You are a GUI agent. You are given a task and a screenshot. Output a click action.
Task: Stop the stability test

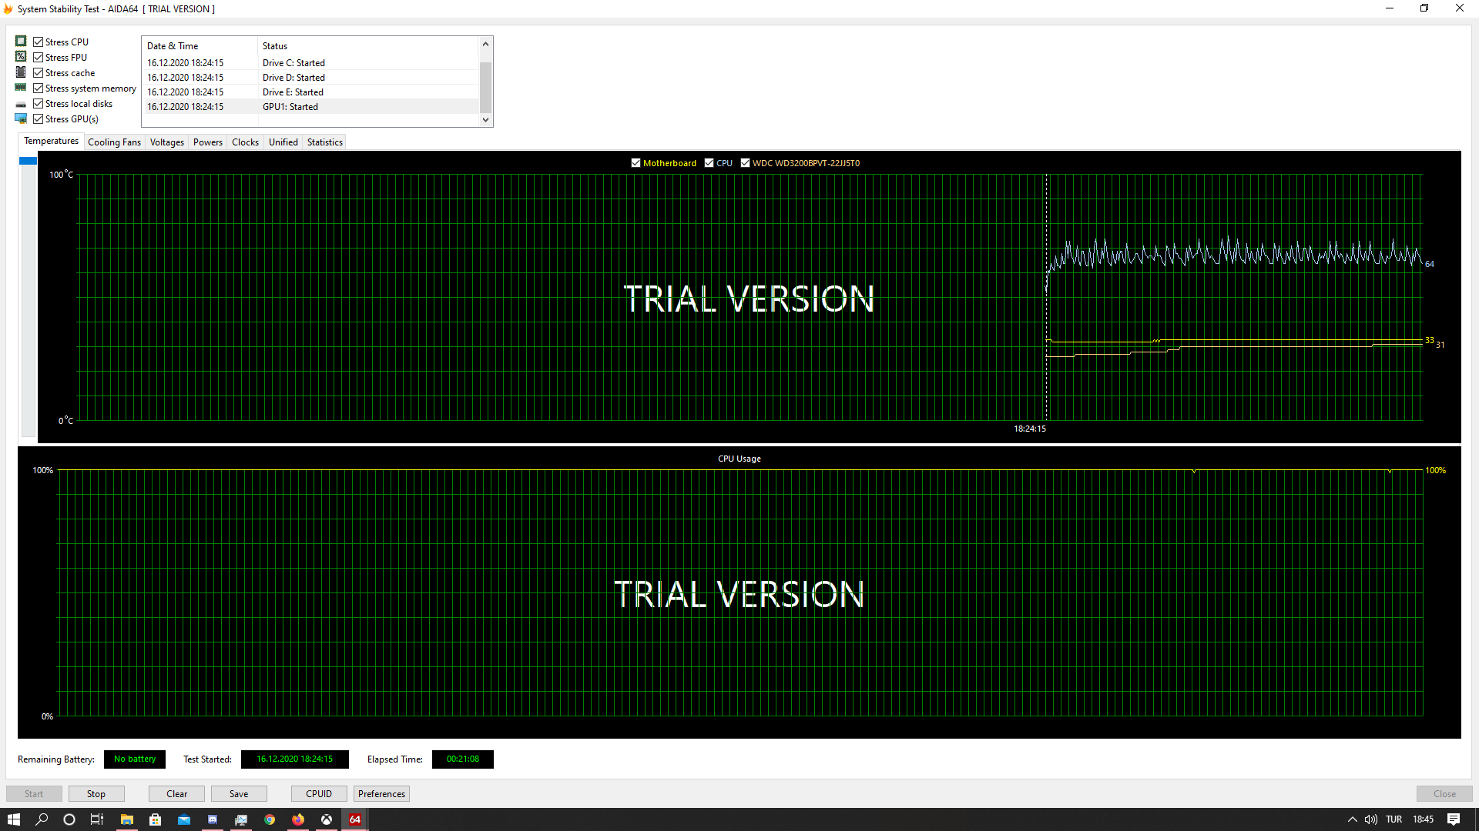click(x=96, y=794)
